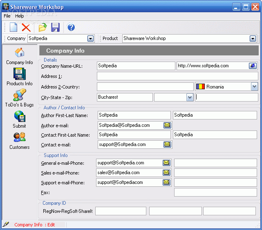Expand the Company dropdown arrow

tap(91, 38)
